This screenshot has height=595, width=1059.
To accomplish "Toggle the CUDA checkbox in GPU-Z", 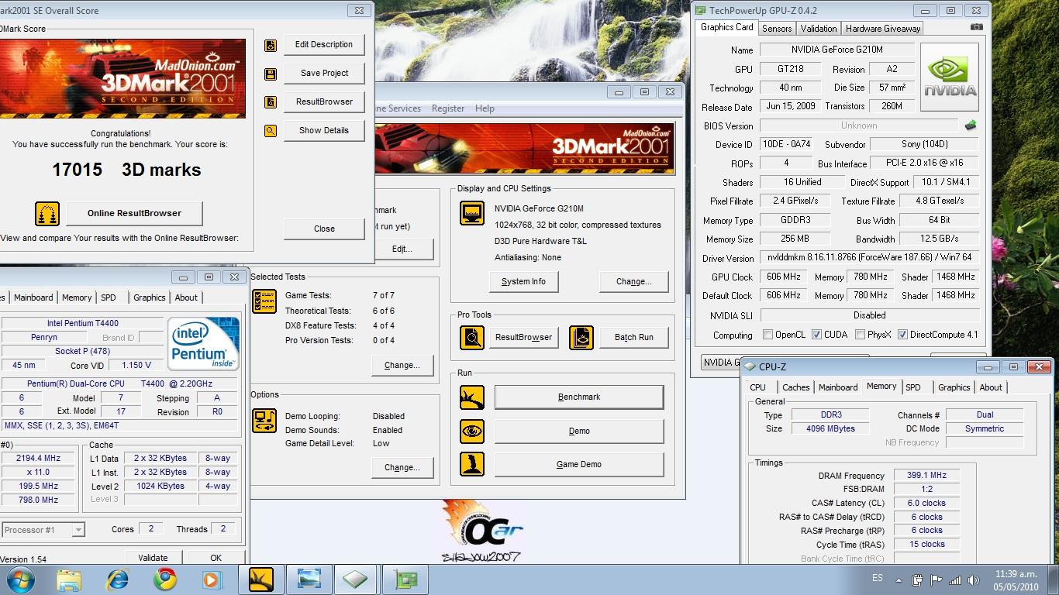I will click(816, 335).
